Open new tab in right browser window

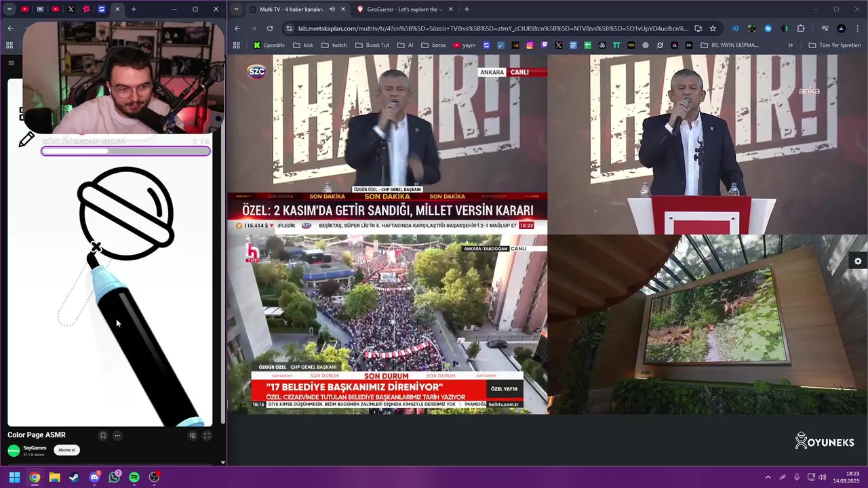467,9
